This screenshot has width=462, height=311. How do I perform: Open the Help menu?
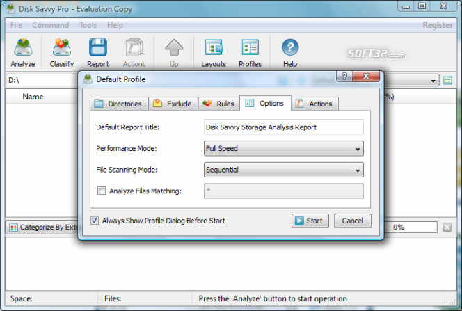point(115,25)
